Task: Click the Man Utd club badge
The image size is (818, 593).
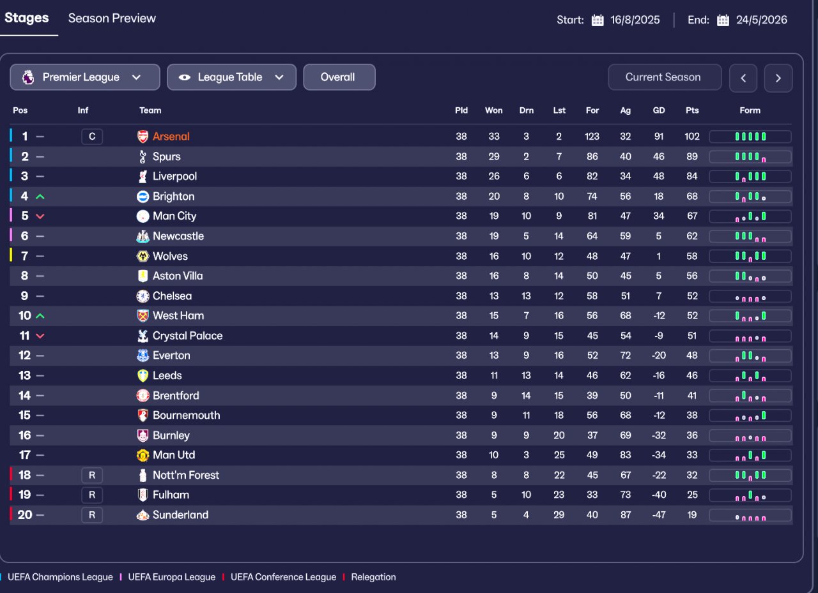Action: [x=143, y=455]
